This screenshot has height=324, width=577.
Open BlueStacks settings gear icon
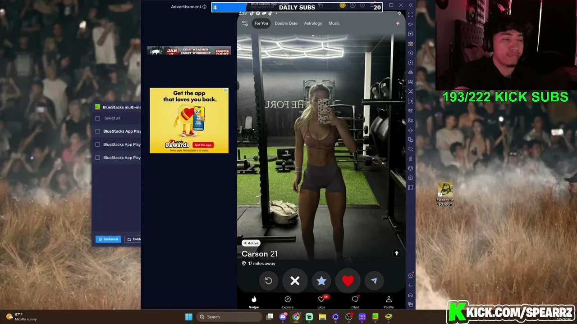point(410,275)
